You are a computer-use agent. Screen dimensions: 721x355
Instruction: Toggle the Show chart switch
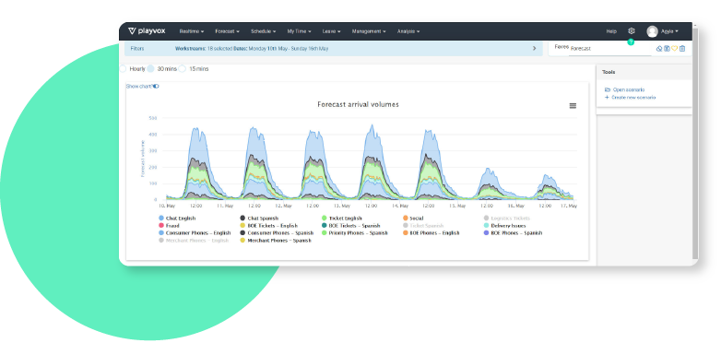pos(157,86)
